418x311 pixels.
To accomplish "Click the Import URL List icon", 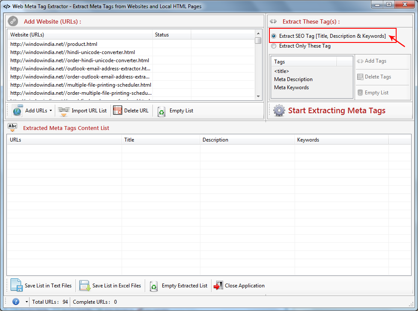I will coord(64,111).
